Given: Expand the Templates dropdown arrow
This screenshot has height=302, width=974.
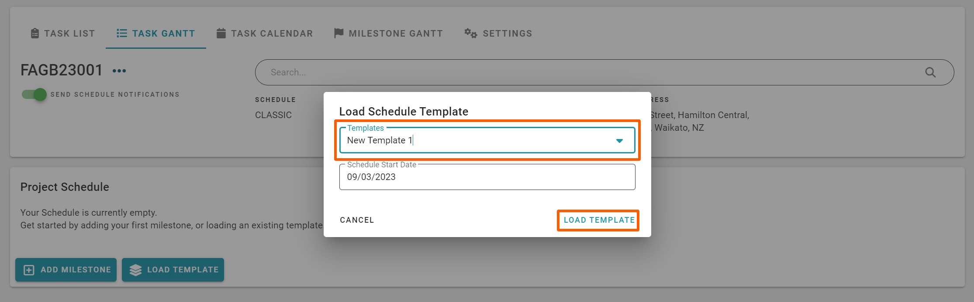Looking at the screenshot, I should [x=619, y=141].
